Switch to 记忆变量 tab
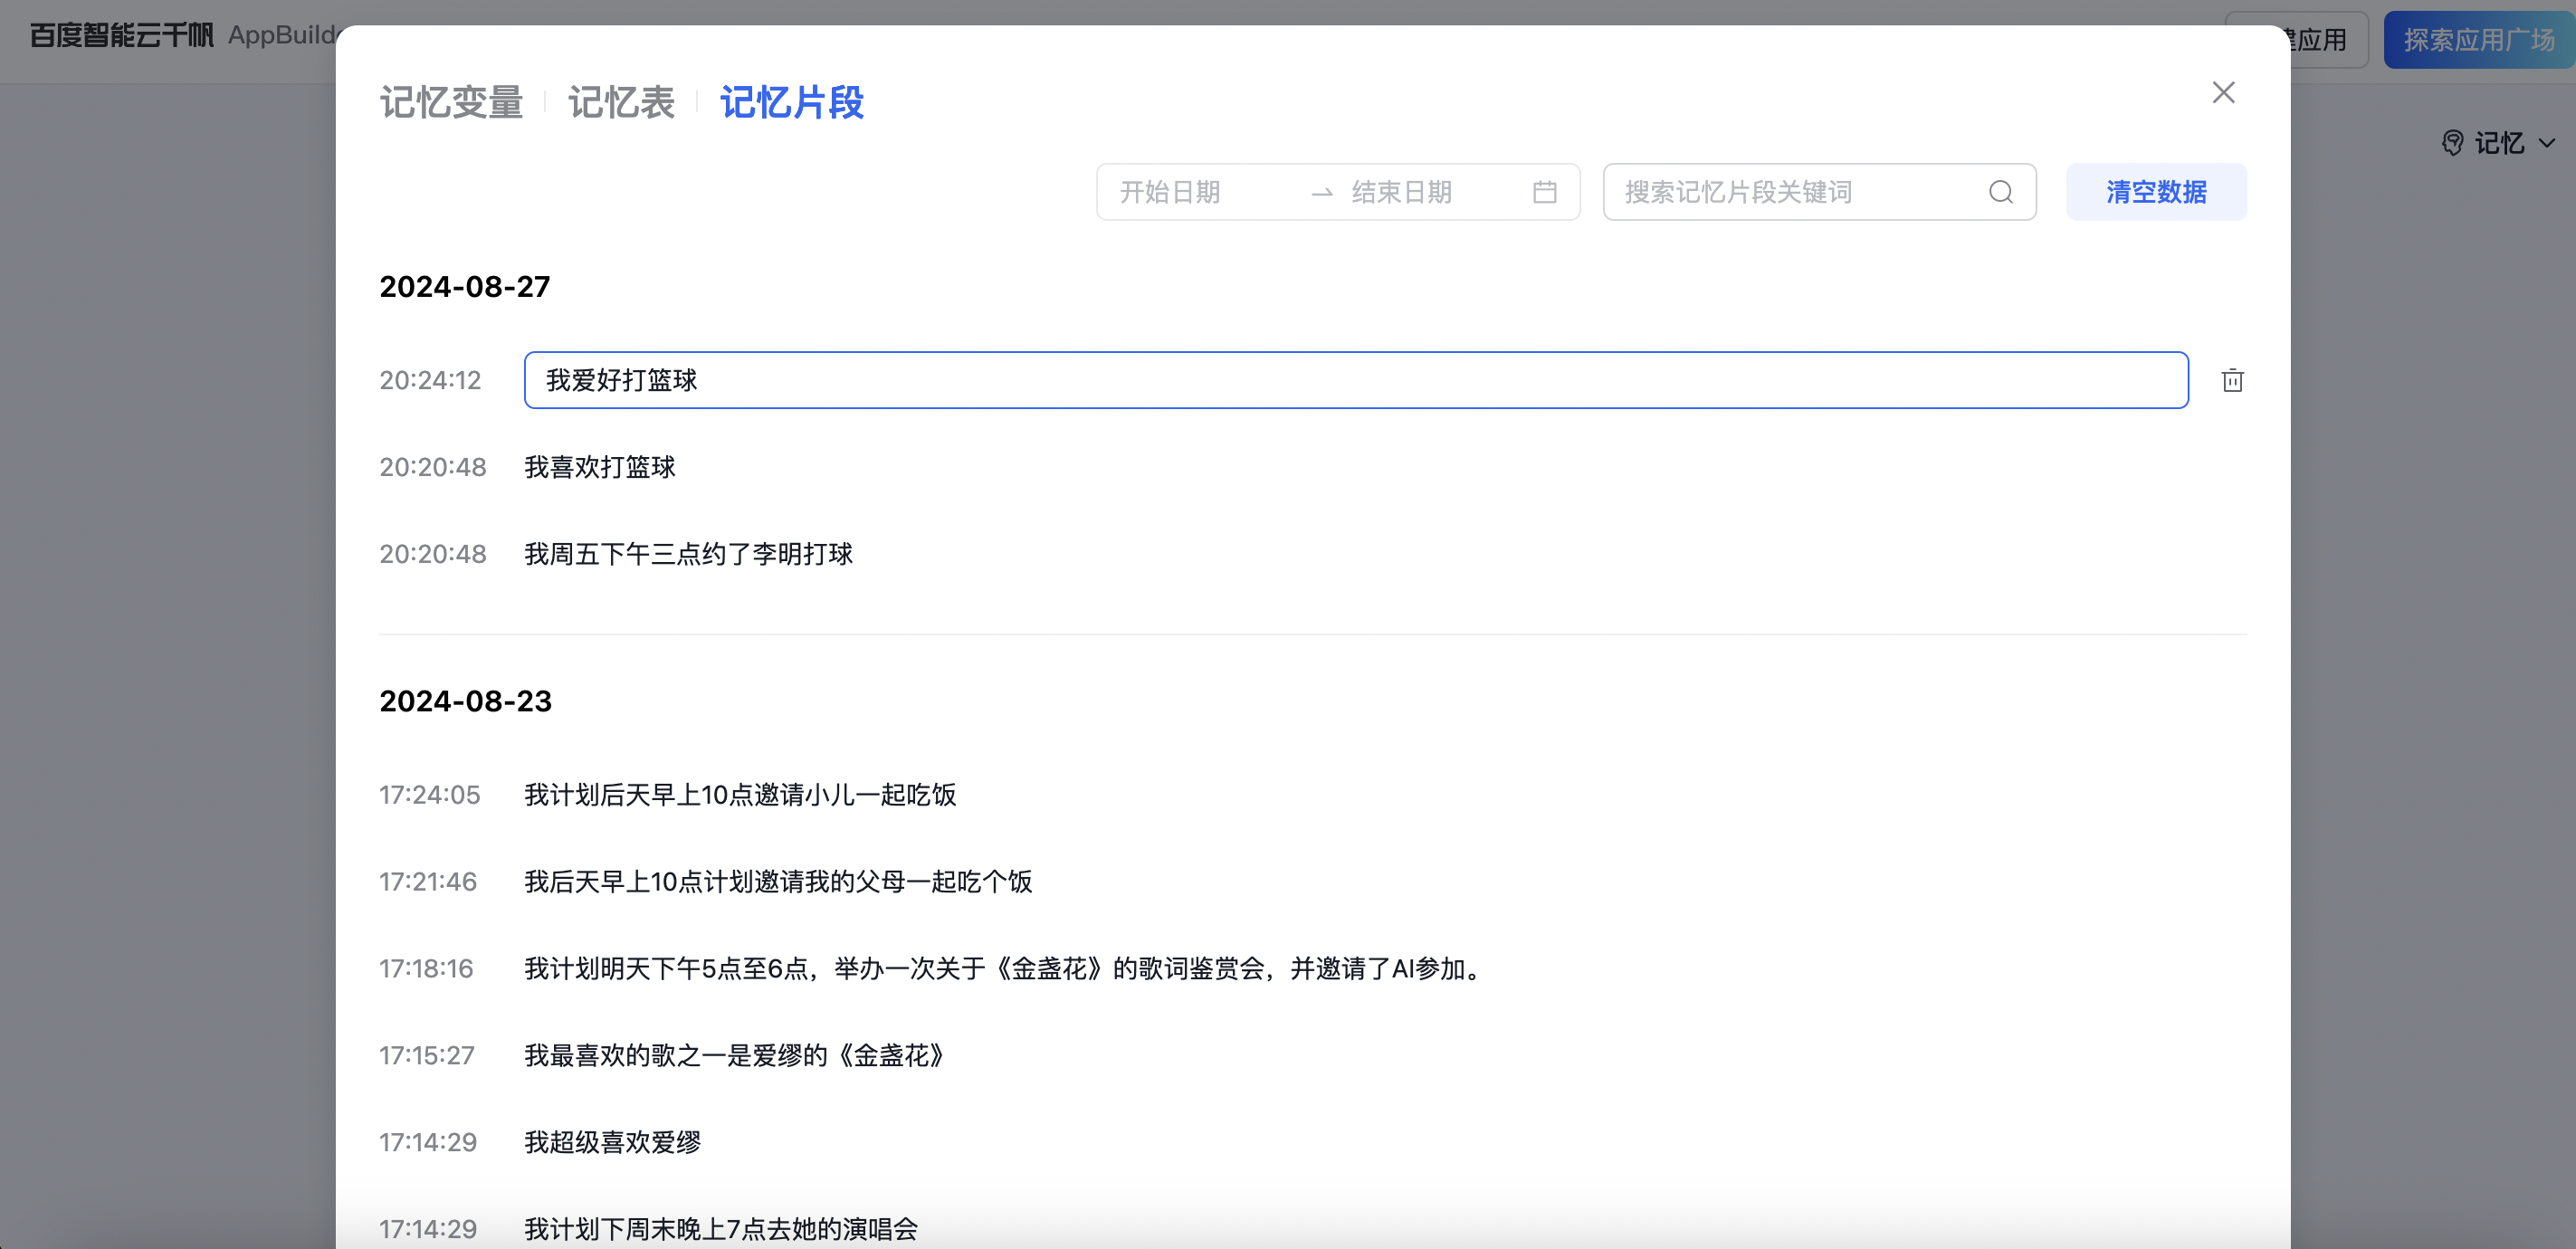 point(451,102)
